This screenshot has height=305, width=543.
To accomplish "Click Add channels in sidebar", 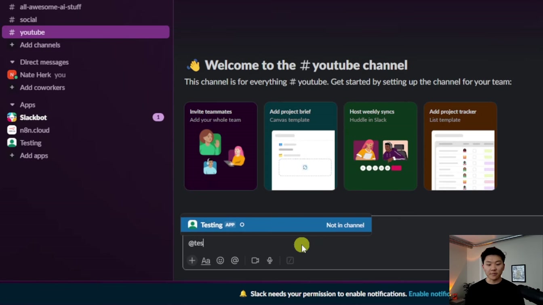I will pyautogui.click(x=40, y=45).
